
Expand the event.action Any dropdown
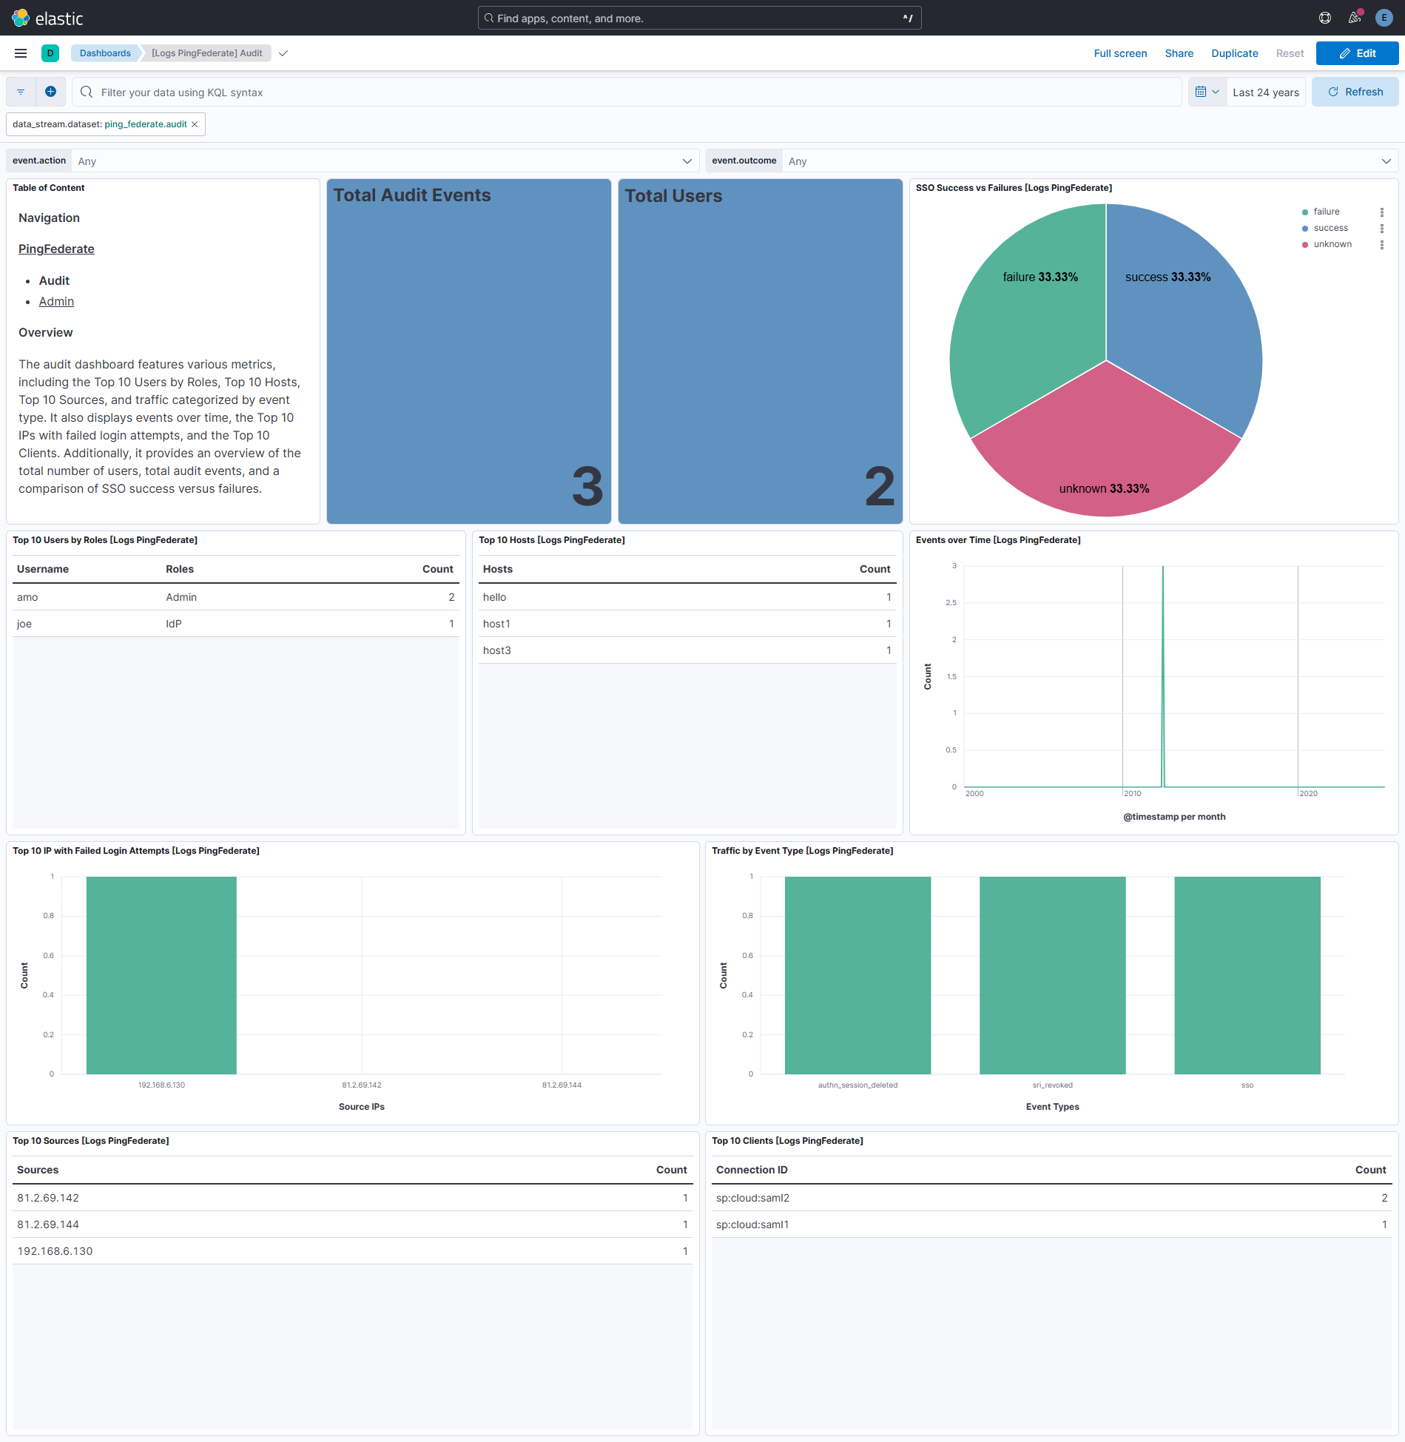pos(687,161)
